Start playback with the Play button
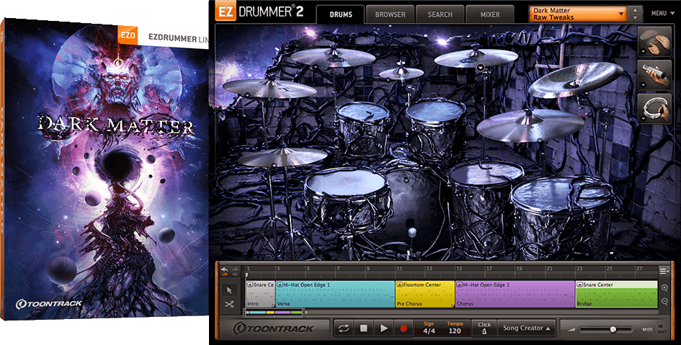The image size is (681, 345). click(383, 328)
